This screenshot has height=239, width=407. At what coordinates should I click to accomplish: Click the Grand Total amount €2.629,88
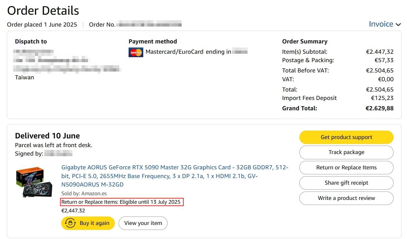(379, 108)
